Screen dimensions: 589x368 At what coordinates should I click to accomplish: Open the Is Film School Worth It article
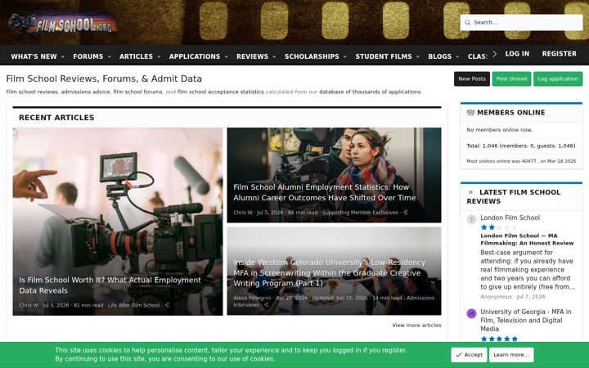pos(110,285)
